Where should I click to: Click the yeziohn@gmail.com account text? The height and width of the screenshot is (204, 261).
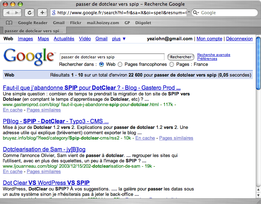coord(169,39)
